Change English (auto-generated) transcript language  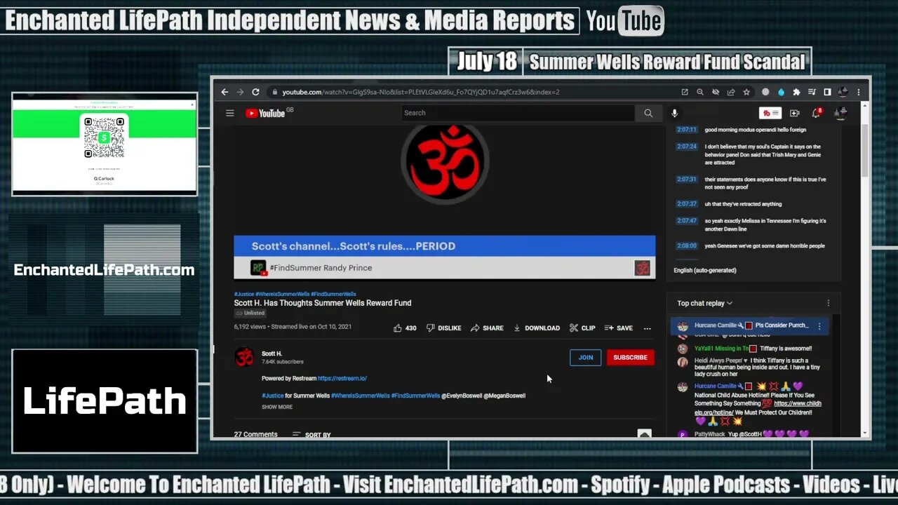[x=704, y=270]
